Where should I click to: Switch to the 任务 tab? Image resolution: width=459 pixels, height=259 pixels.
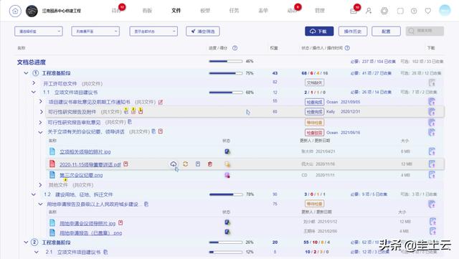(234, 11)
